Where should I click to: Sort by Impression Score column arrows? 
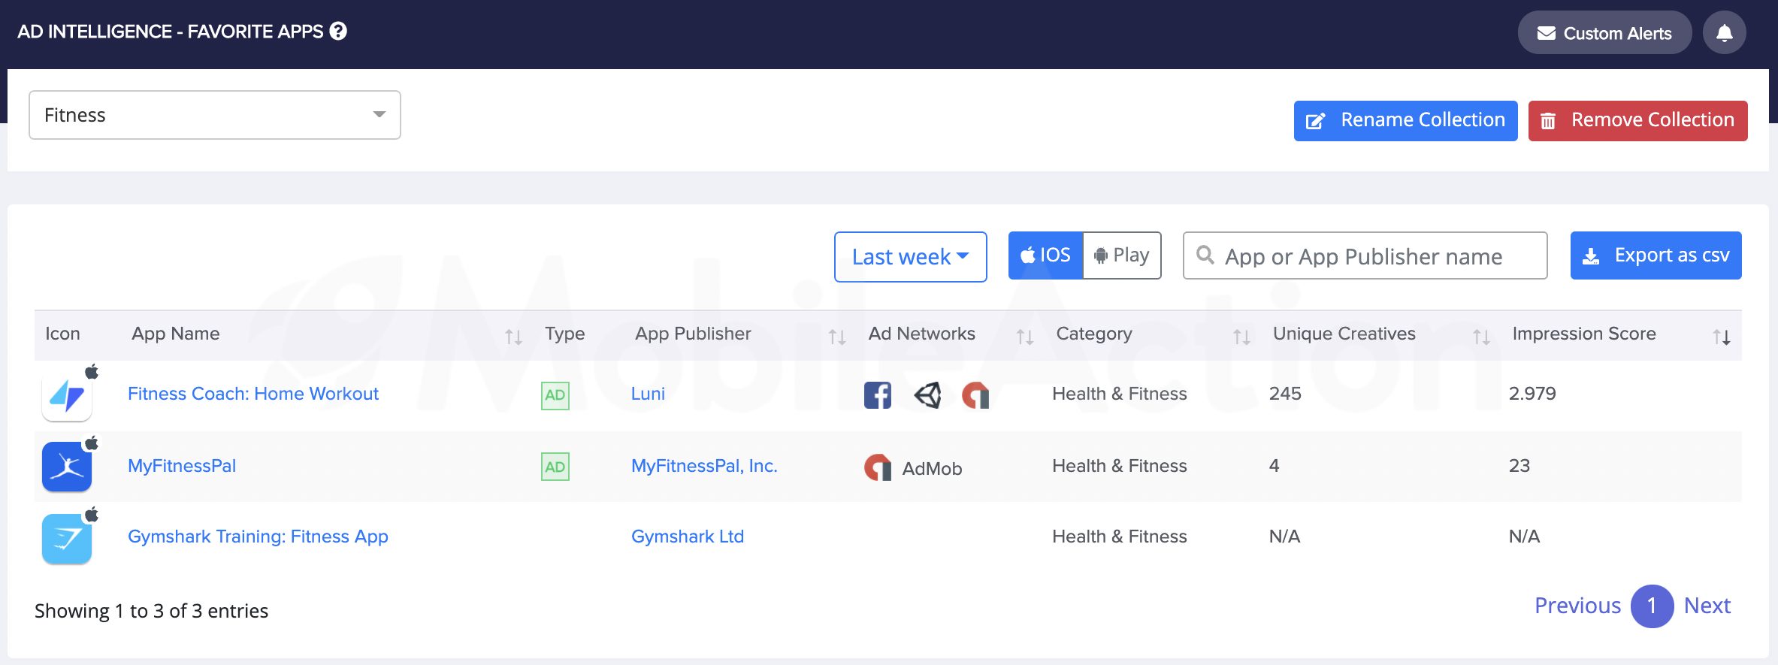pos(1721,337)
